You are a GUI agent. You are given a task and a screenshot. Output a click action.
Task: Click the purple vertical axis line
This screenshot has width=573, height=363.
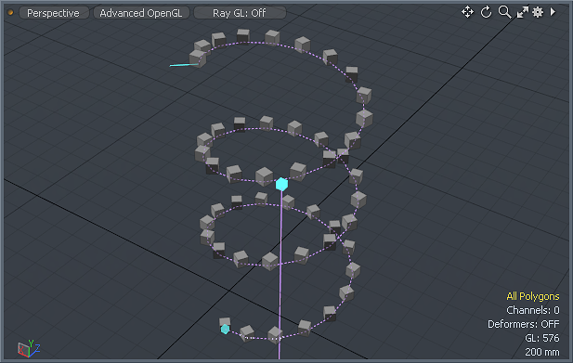click(280, 274)
